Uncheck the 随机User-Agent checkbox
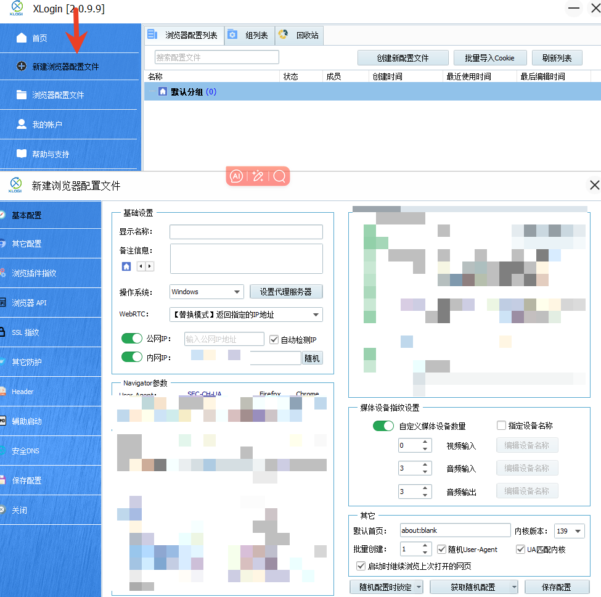Image resolution: width=601 pixels, height=597 pixels. tap(441, 549)
